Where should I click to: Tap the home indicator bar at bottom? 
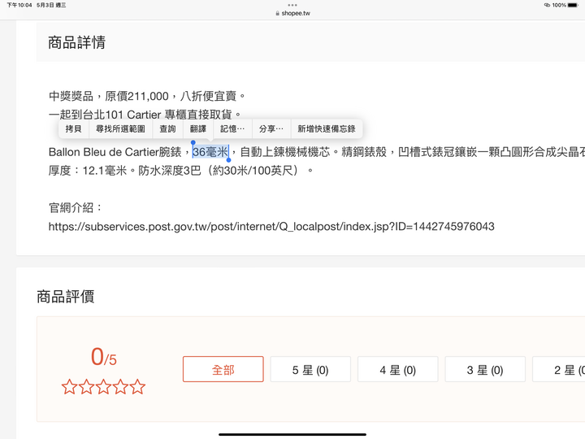point(292,434)
